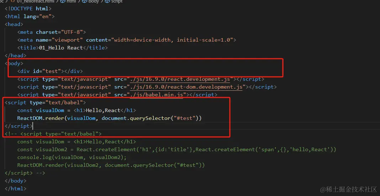380x196 pixels.
Task: Click the cube icon before script breadcrumb
Action: tap(107, 1)
